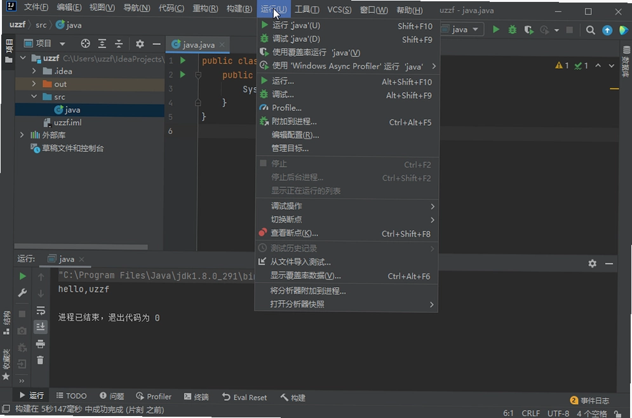This screenshot has height=418, width=632.
Task: Choose Attach to Process (附加到进程...)
Action: tap(347, 121)
